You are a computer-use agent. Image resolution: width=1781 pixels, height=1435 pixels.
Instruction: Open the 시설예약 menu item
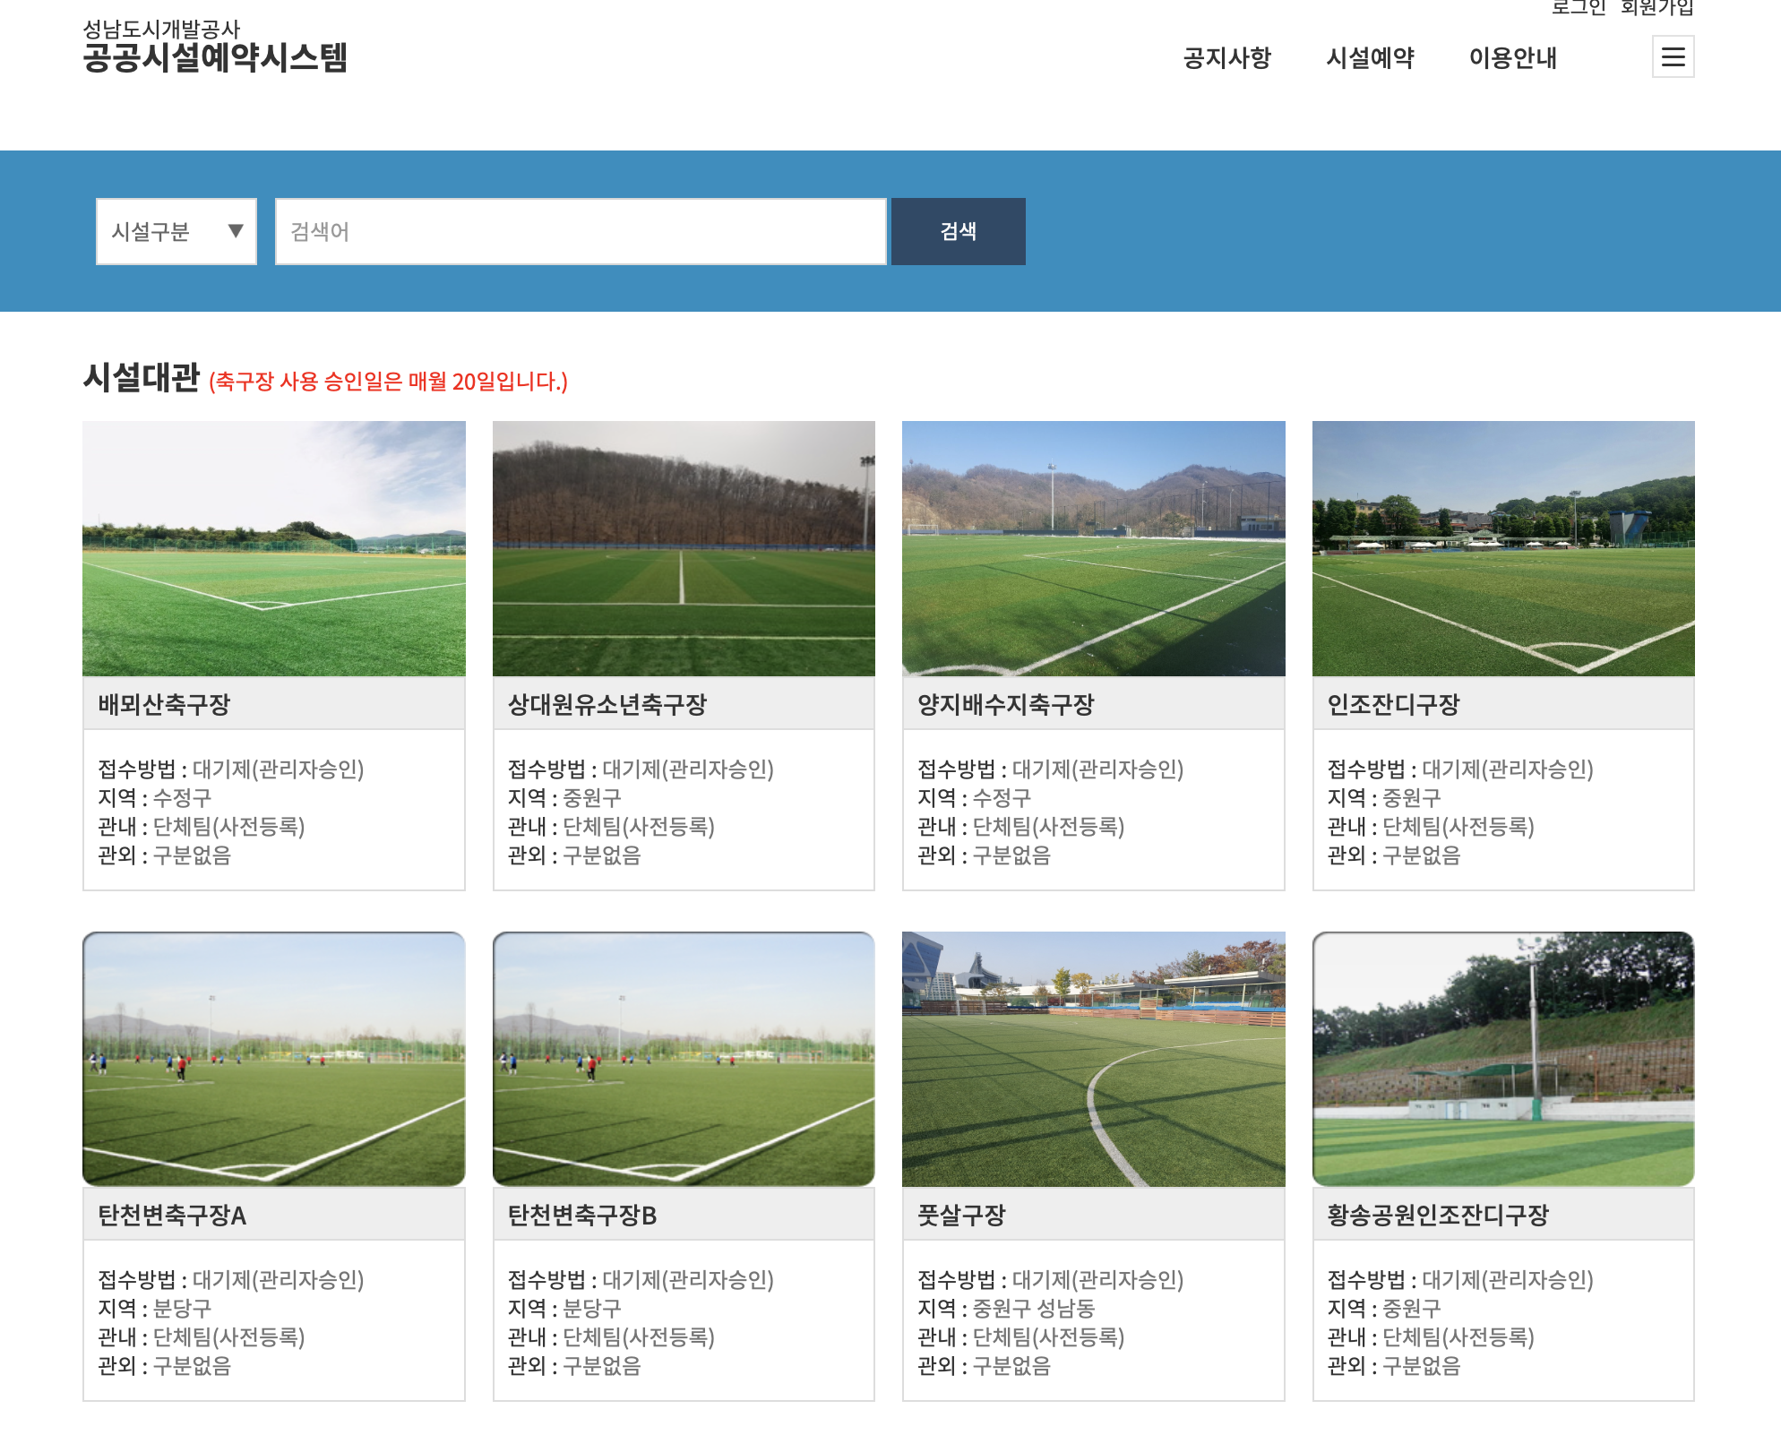click(1370, 58)
